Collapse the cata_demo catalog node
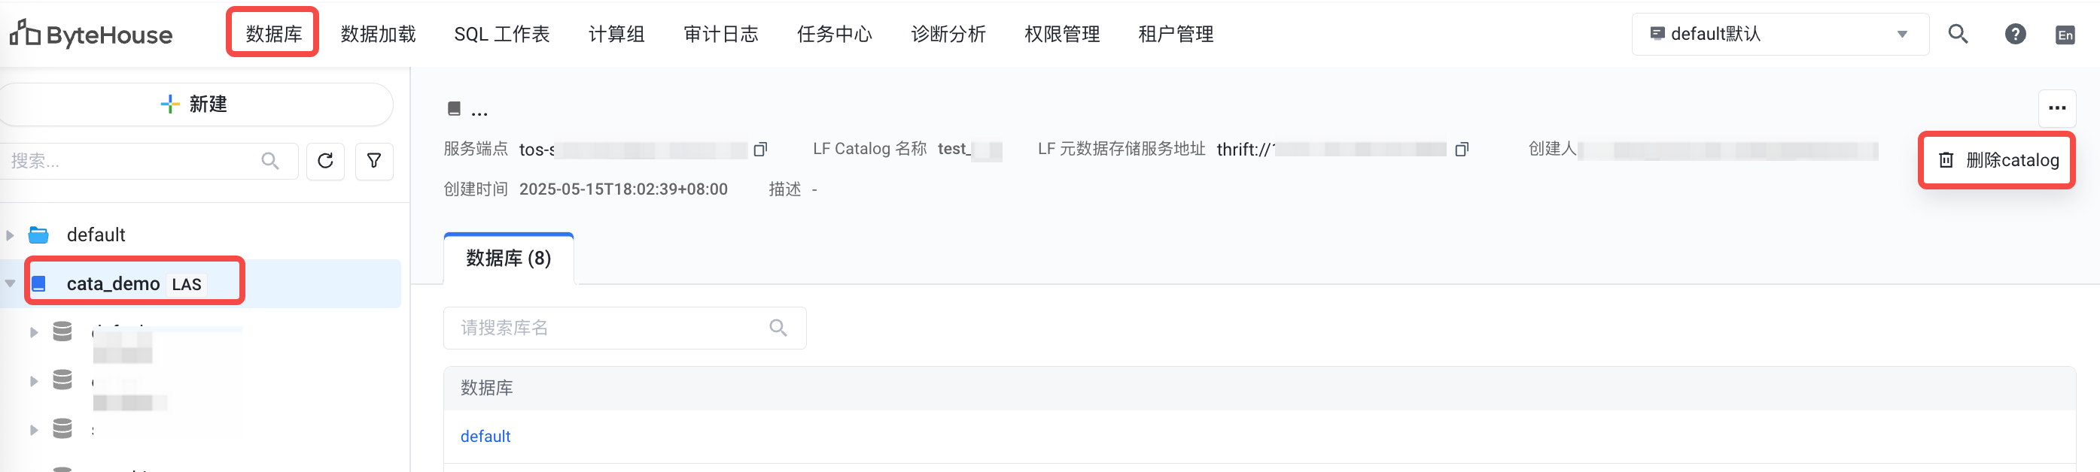Screen dimensions: 2100x472 10,284
